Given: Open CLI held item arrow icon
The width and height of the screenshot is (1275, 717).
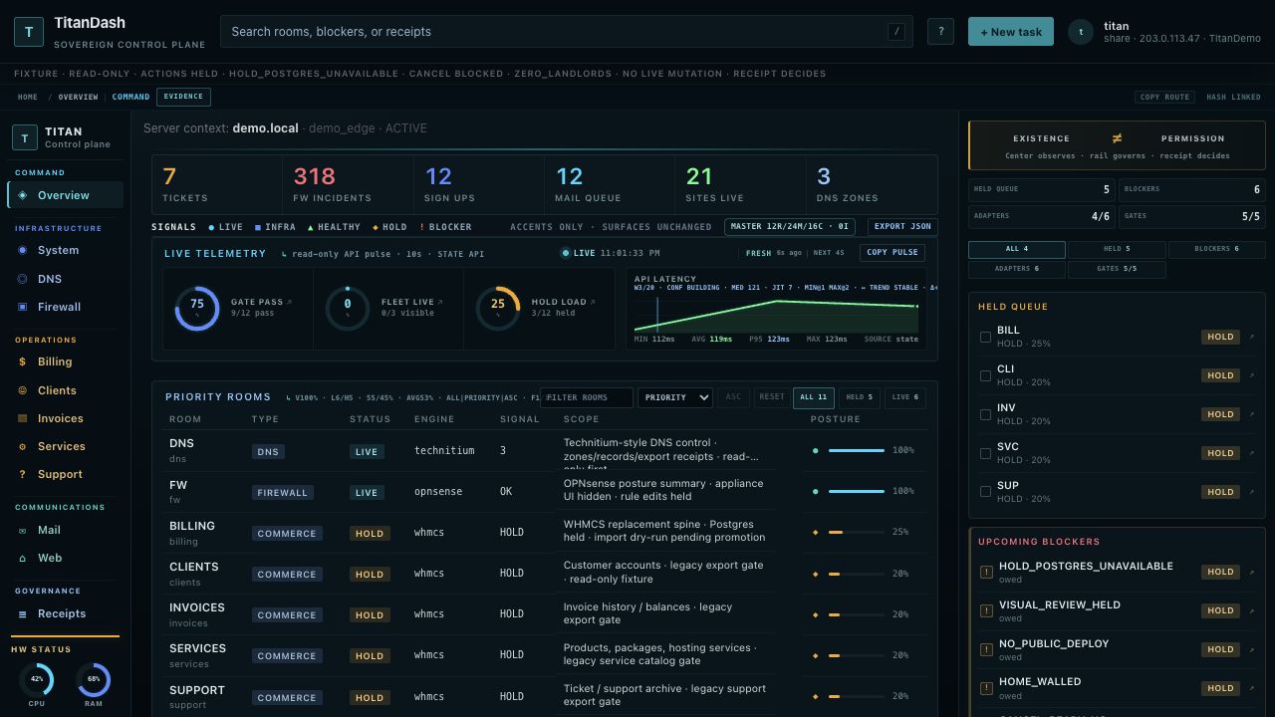Looking at the screenshot, I should 1252,375.
